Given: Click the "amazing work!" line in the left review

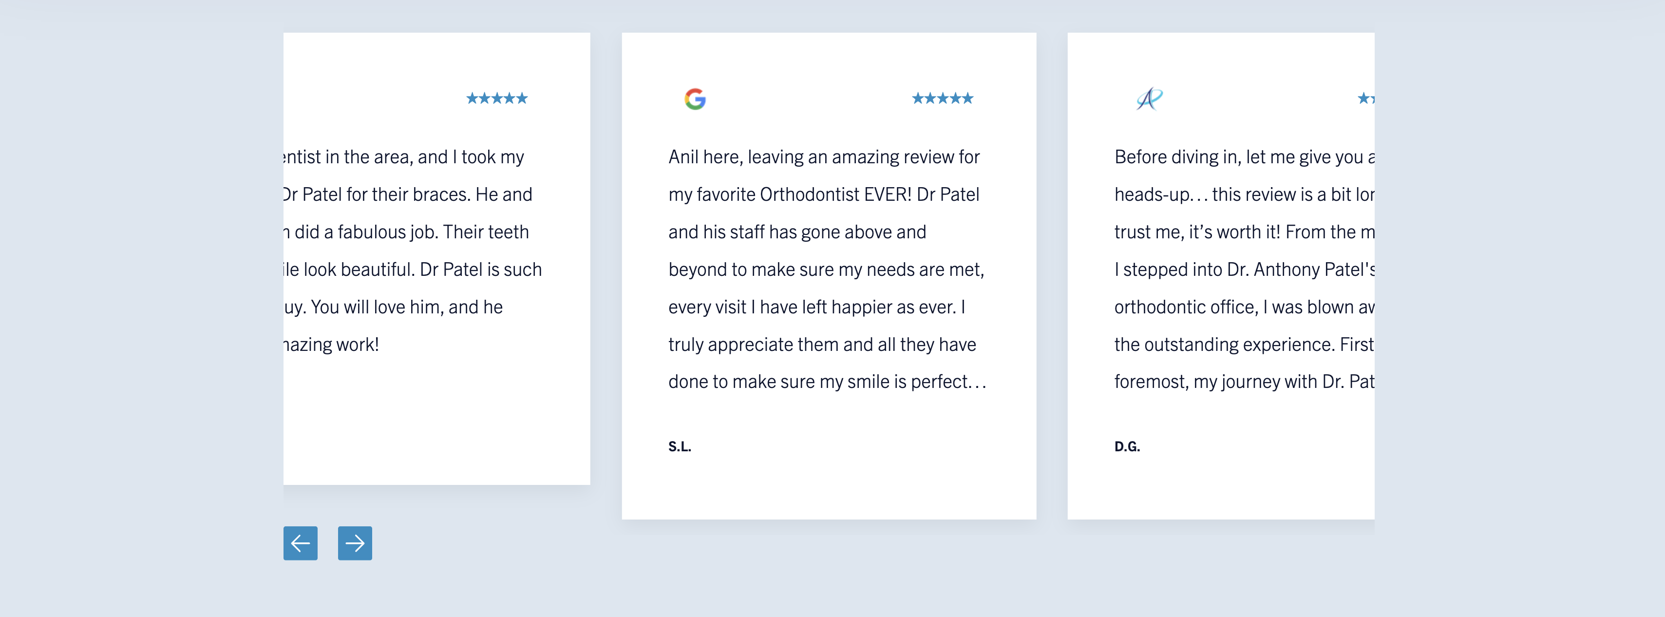Looking at the screenshot, I should (332, 345).
